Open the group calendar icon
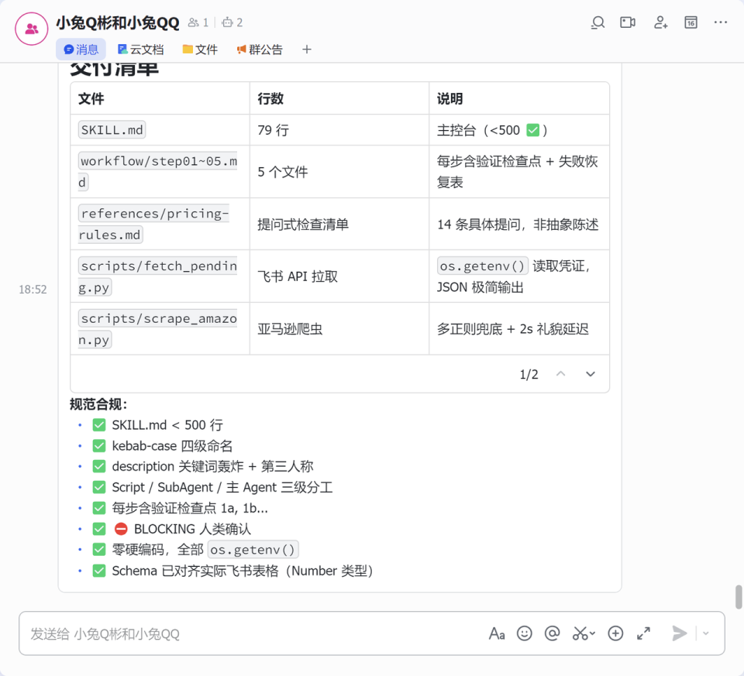 point(691,23)
